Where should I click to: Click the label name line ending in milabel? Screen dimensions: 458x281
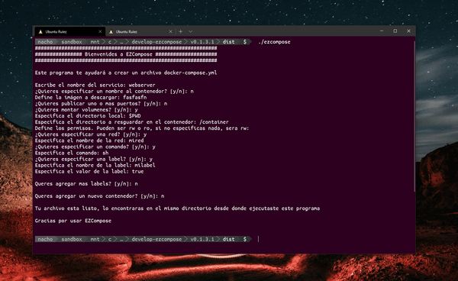(x=95, y=166)
